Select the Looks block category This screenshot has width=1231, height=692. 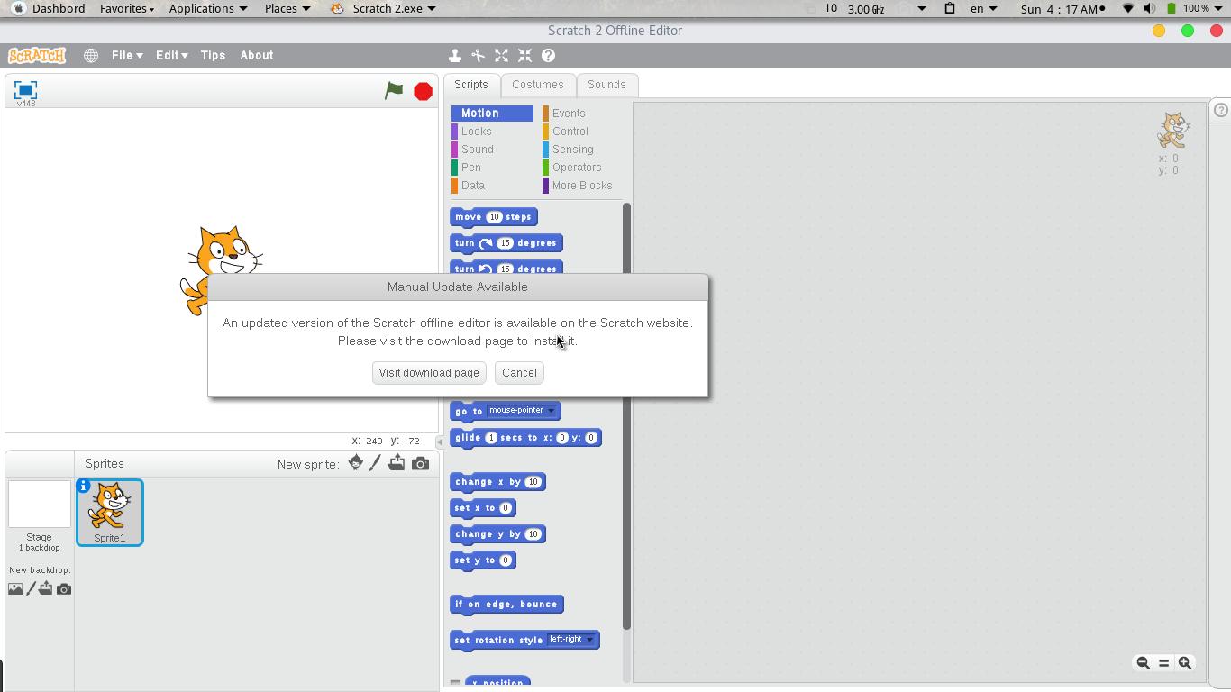pyautogui.click(x=492, y=132)
